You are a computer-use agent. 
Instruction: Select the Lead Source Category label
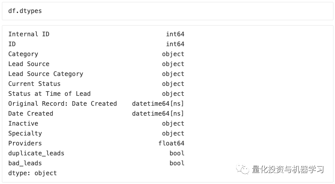click(x=46, y=74)
